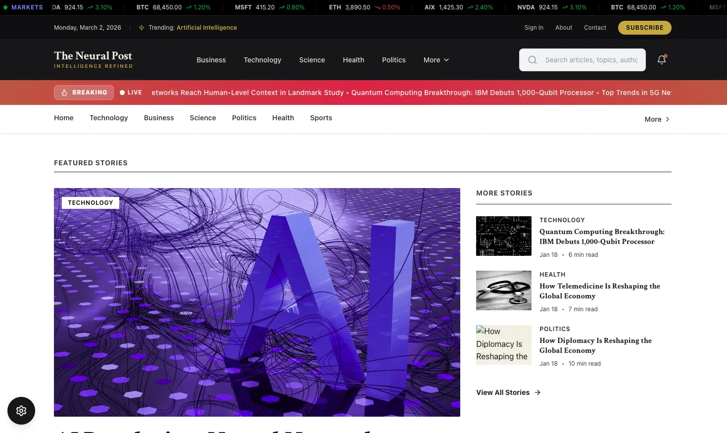The width and height of the screenshot is (727, 433).
Task: Click the green MARKETS status dot
Action: click(x=5, y=7)
